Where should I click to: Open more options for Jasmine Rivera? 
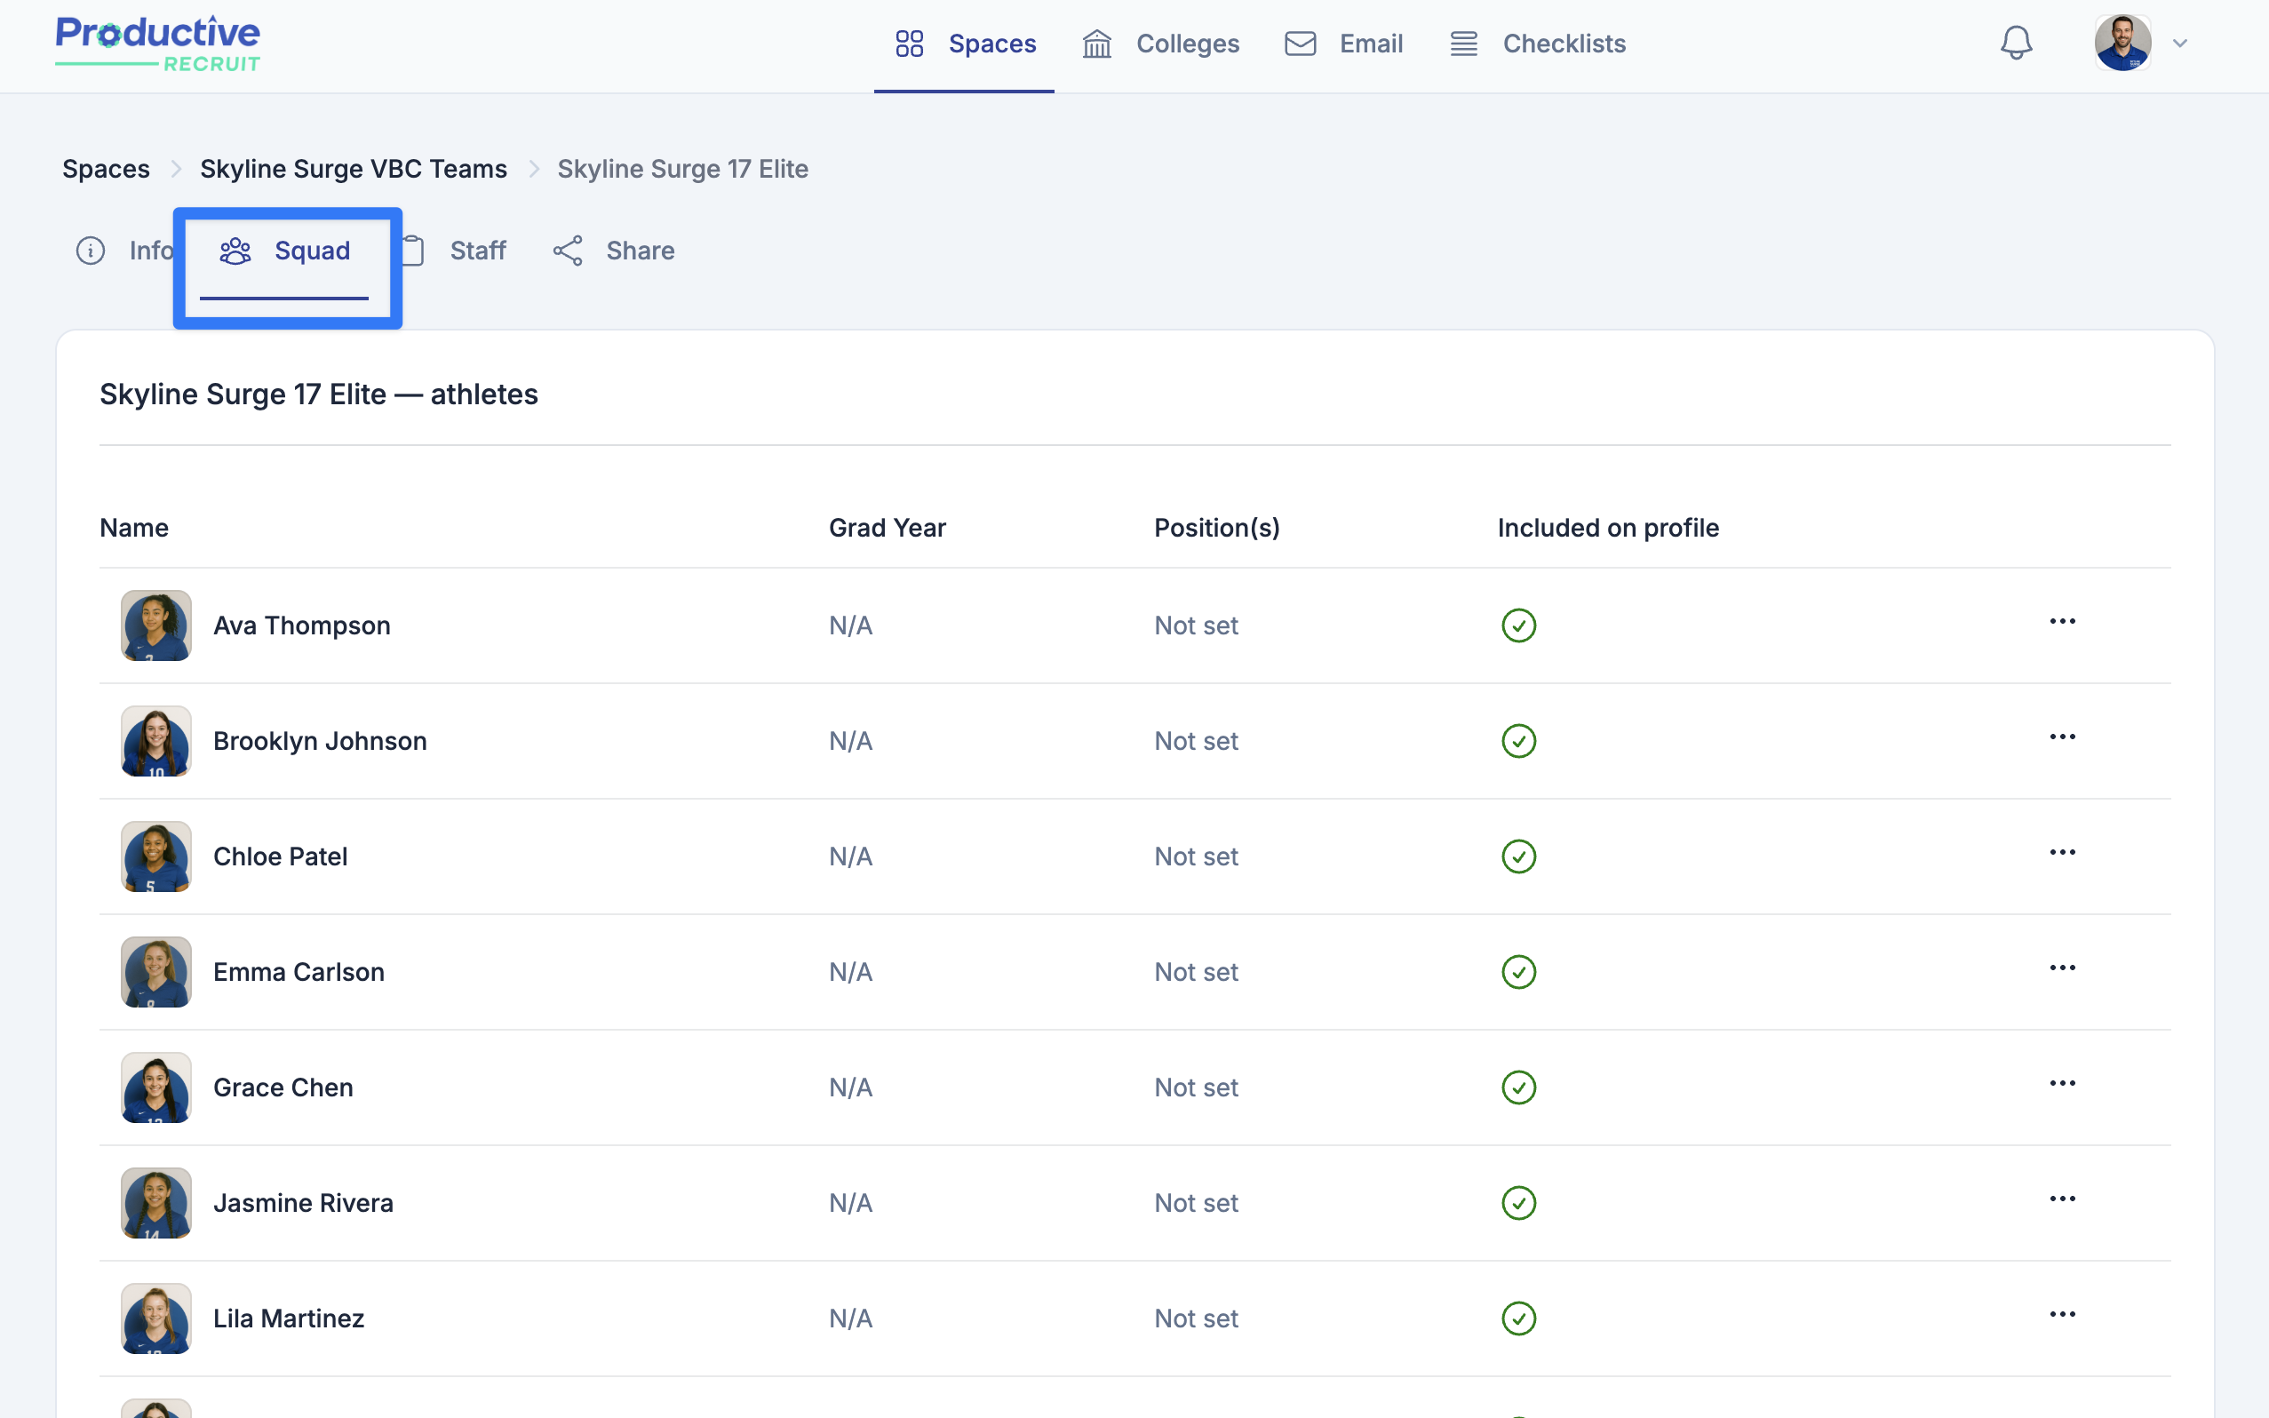(x=2062, y=1199)
